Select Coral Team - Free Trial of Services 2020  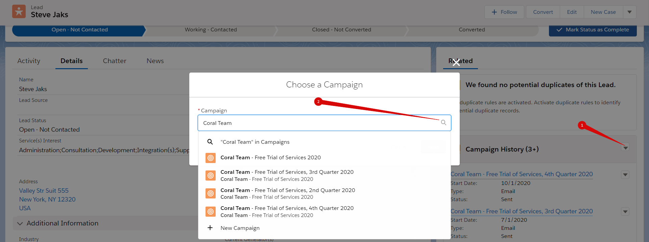324,158
